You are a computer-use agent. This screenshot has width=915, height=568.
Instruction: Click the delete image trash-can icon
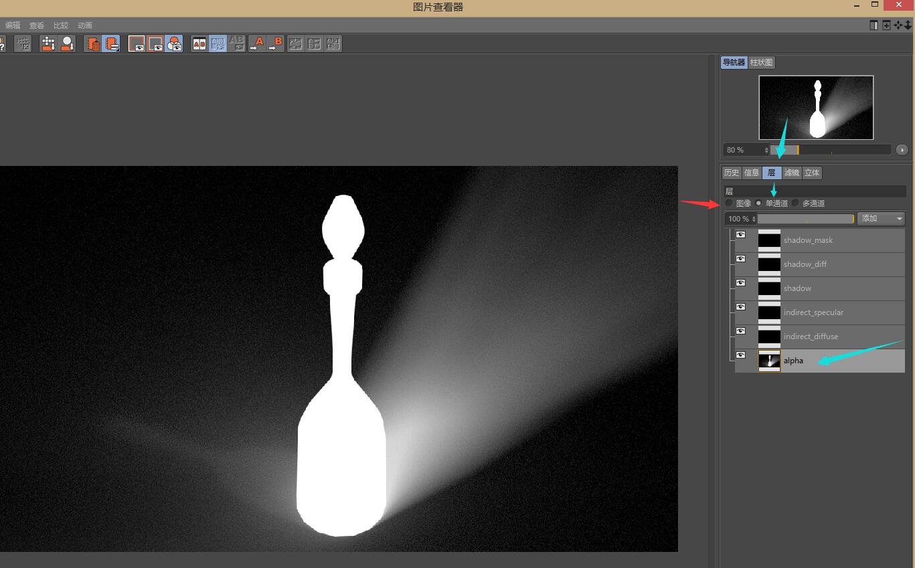(x=93, y=44)
